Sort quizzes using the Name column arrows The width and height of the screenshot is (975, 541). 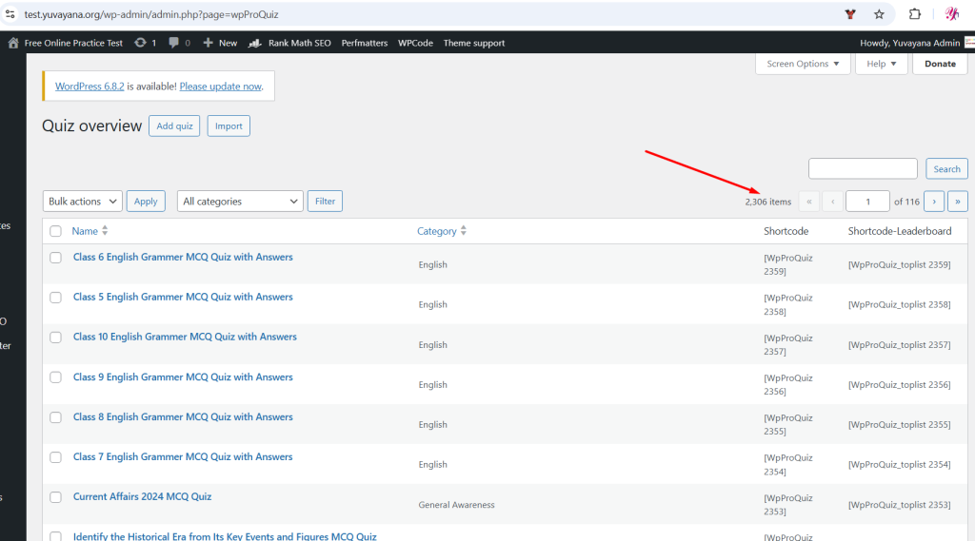[105, 231]
